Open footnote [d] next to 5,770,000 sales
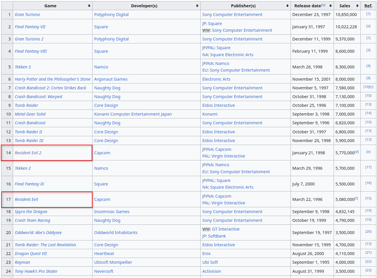377x278 pixels. pos(357,152)
